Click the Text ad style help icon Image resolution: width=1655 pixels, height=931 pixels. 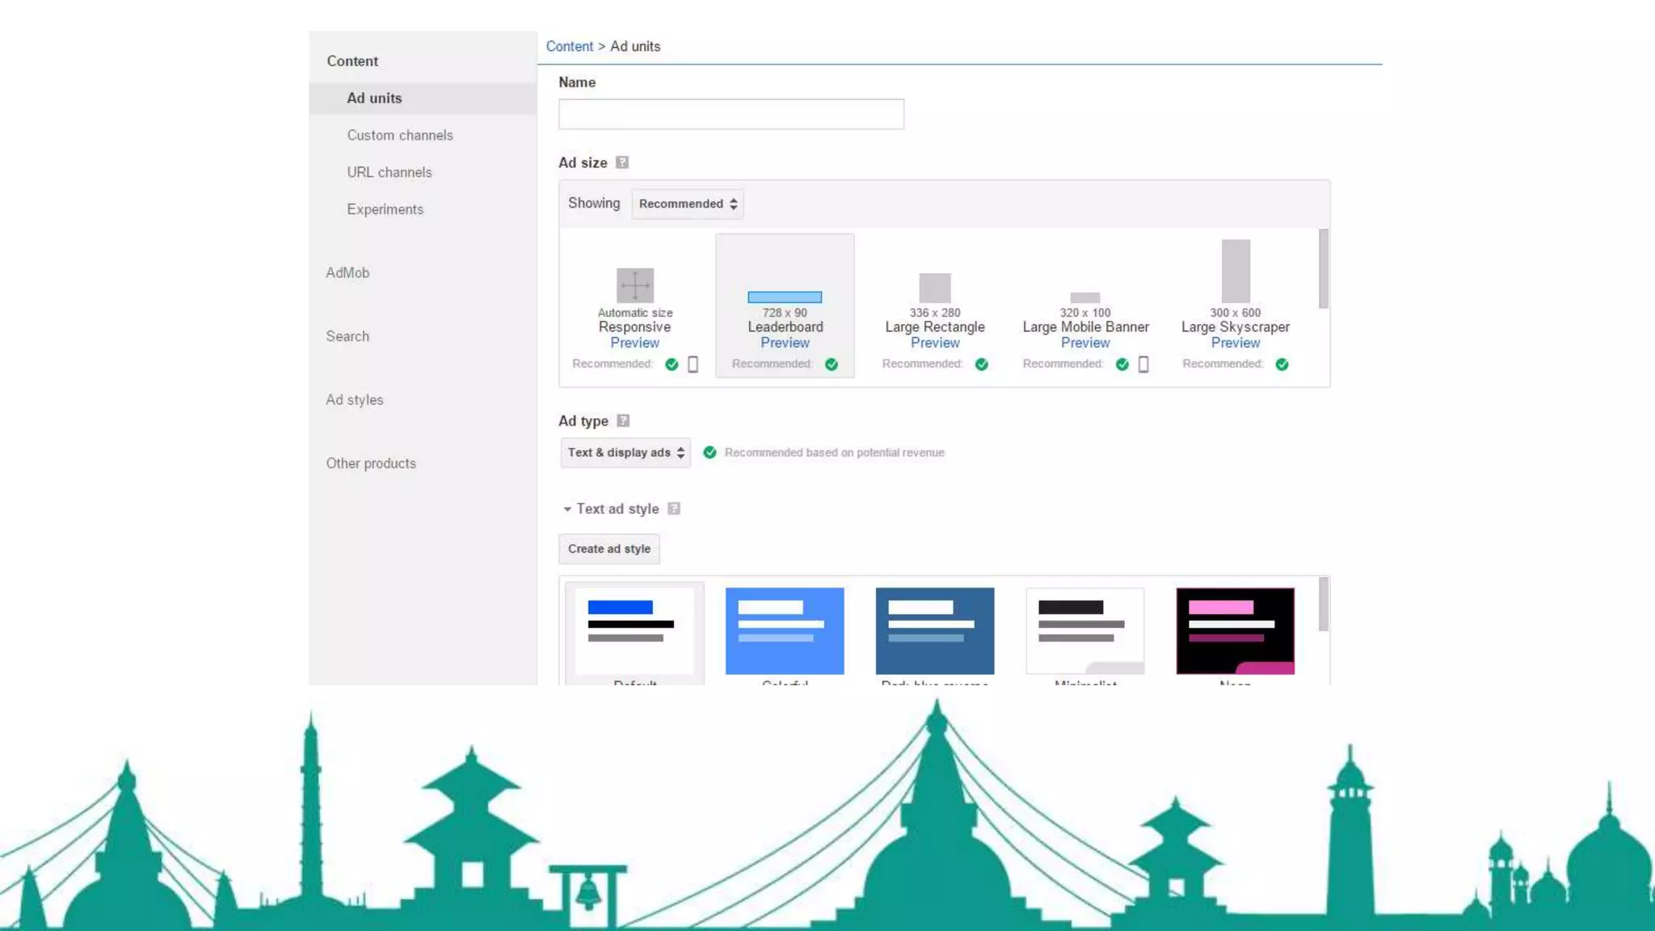tap(674, 509)
